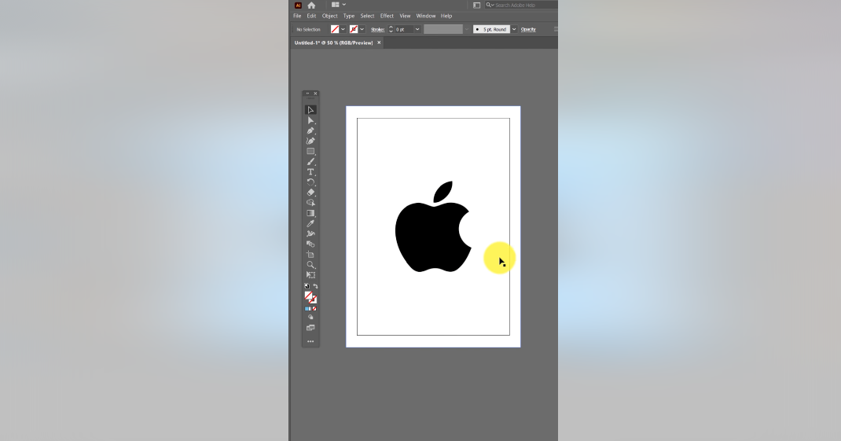Open the Help menu
This screenshot has height=441, width=841.
click(446, 16)
